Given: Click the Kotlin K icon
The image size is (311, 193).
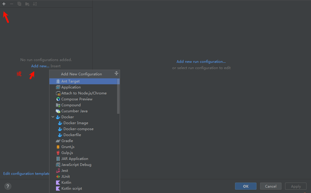Looking at the screenshot, I should coord(58,183).
